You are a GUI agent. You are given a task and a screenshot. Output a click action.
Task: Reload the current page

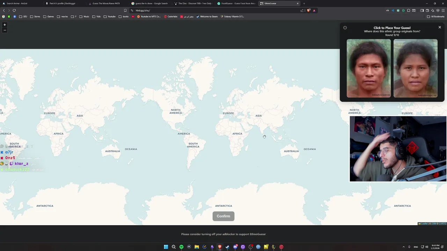(14, 10)
